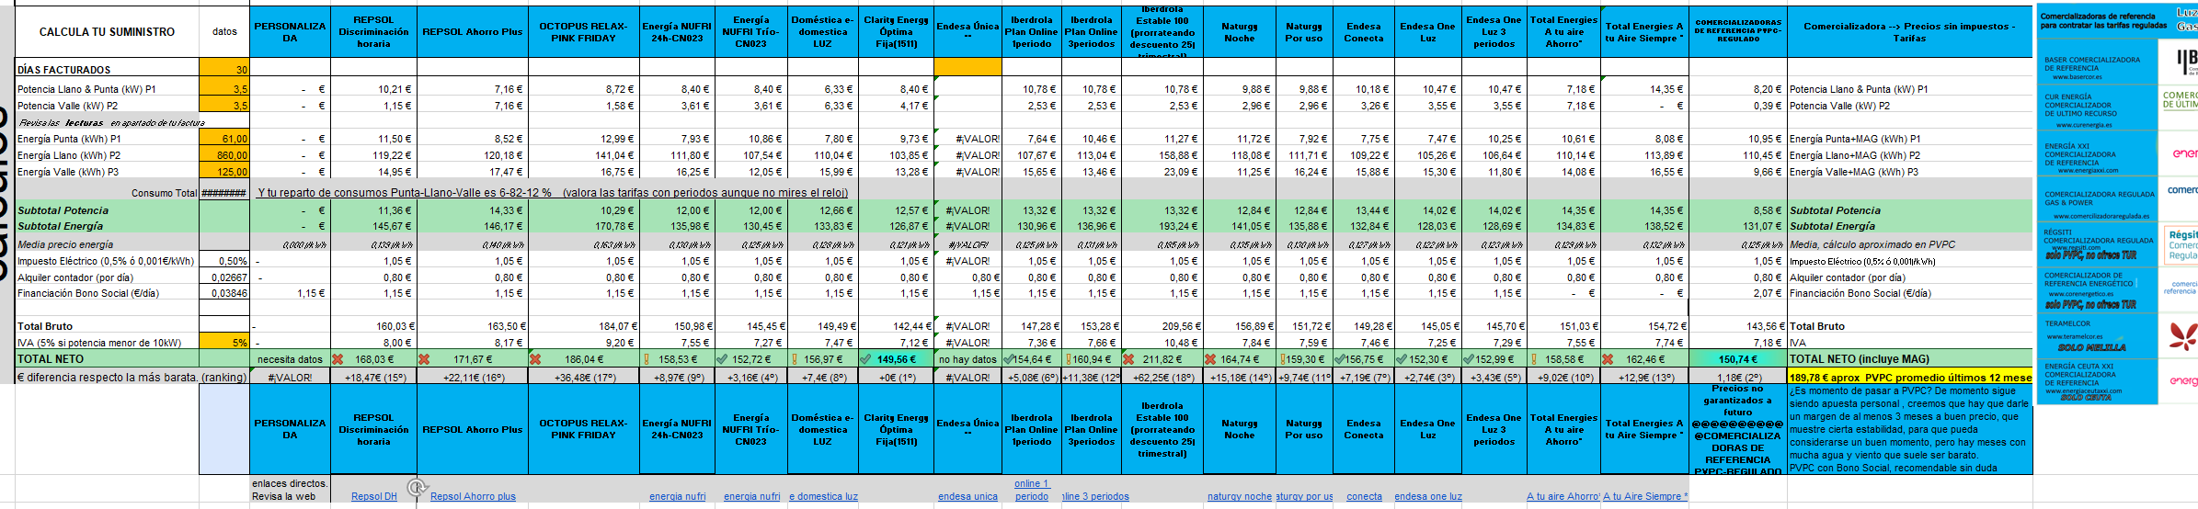
Task: Open the conecta link
Action: click(1364, 496)
